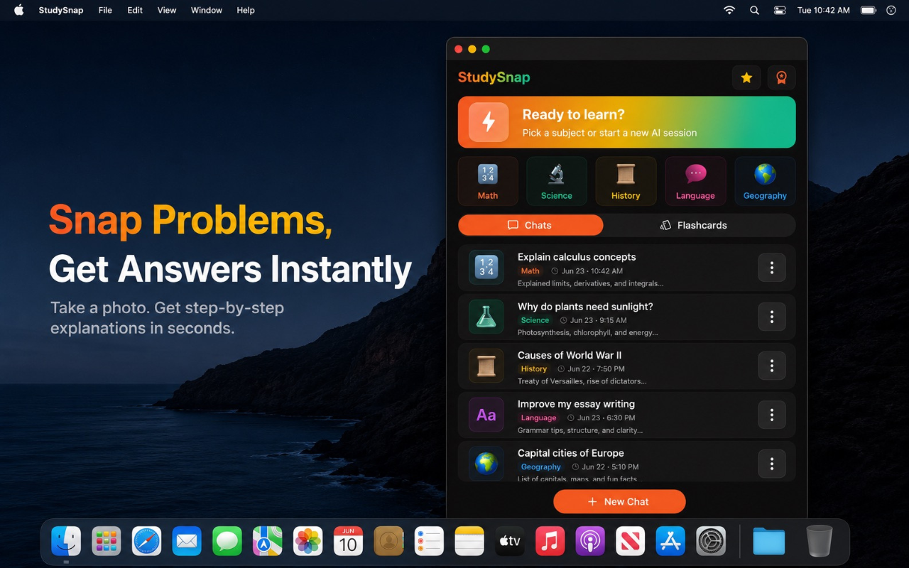
Task: Start a New Chat
Action: point(619,501)
